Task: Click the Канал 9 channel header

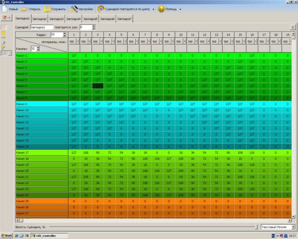Action: point(42,104)
